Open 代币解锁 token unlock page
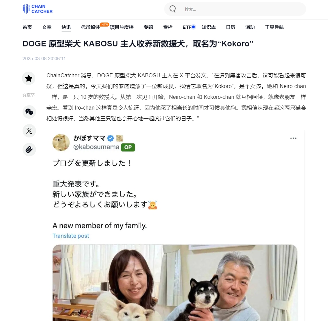Screen dimensions: 328x321 click(90, 27)
